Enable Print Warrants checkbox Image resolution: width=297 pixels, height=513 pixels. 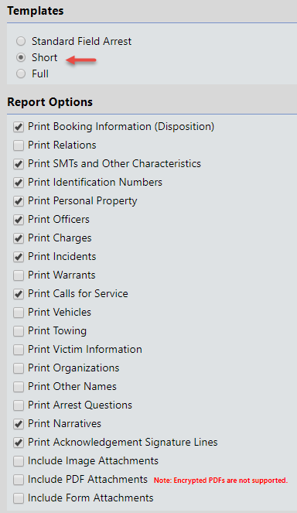click(x=19, y=275)
